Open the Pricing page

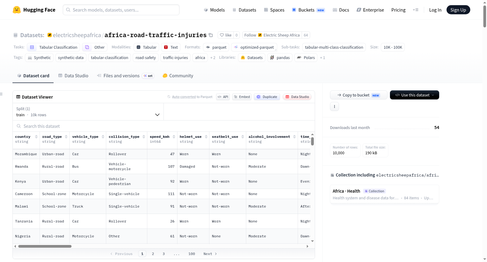(398, 10)
